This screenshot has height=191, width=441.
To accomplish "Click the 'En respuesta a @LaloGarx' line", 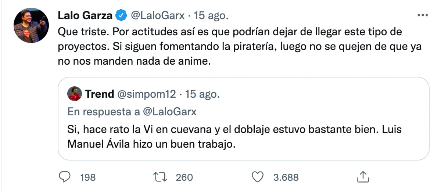I will pos(132,112).
